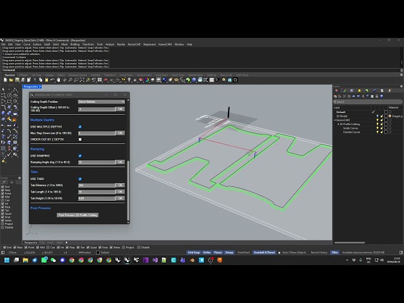Click the Layers panel Search field
This screenshot has height=303, width=404.
tap(367, 102)
